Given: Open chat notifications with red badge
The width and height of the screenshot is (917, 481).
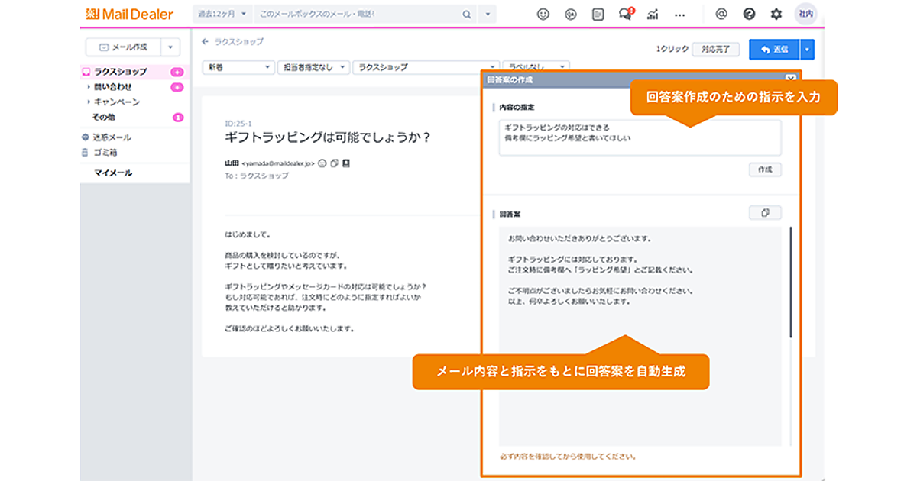Looking at the screenshot, I should (625, 14).
